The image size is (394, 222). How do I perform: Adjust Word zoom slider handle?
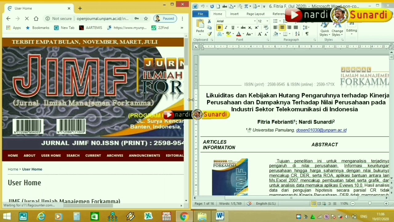(x=370, y=203)
